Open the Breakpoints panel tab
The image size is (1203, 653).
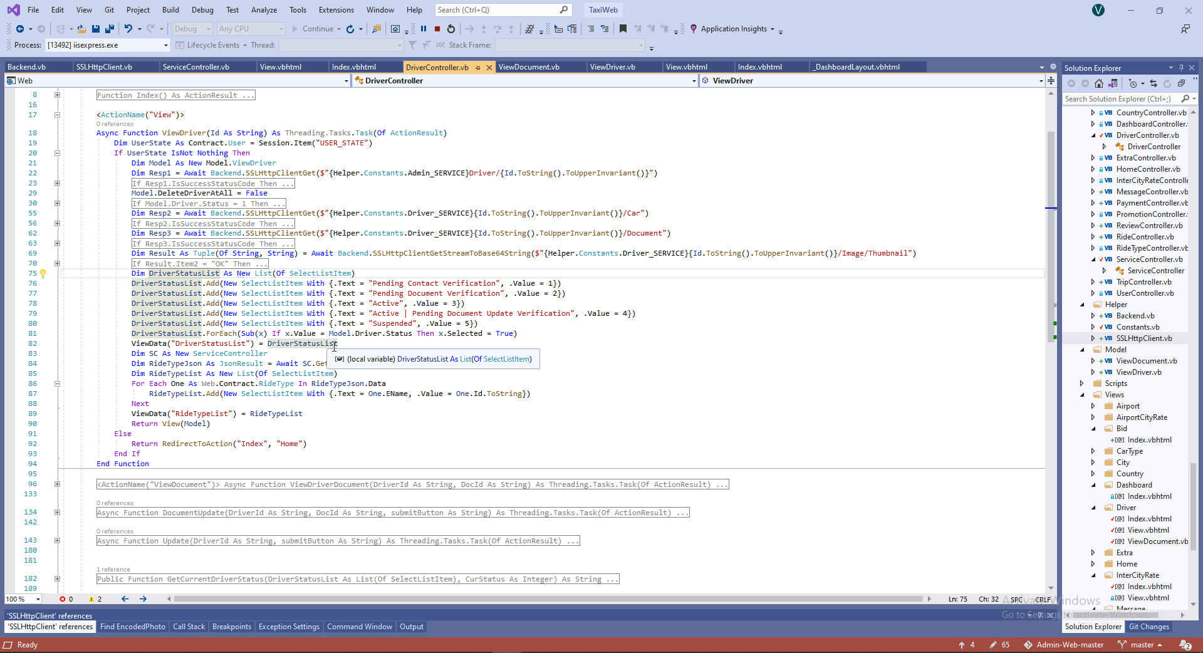pos(232,627)
